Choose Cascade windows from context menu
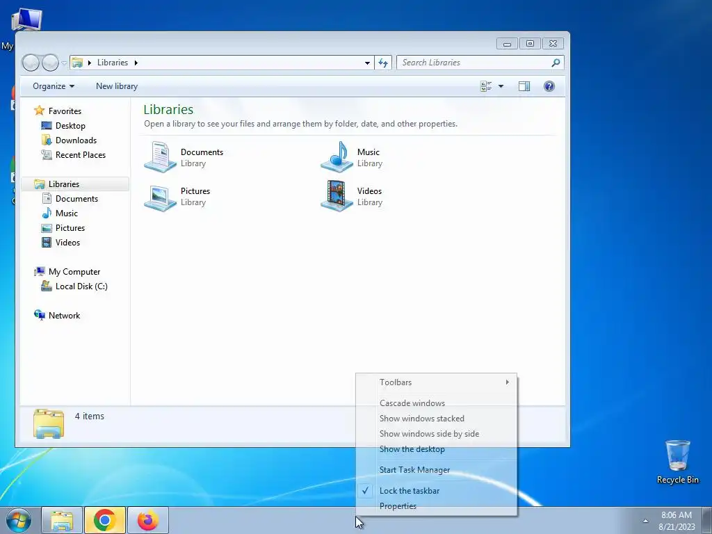Image resolution: width=712 pixels, height=534 pixels. point(437,403)
